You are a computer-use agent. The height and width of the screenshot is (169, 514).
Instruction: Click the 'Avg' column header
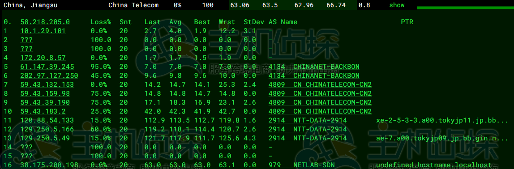[x=176, y=22]
